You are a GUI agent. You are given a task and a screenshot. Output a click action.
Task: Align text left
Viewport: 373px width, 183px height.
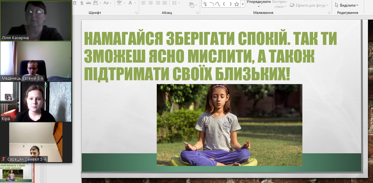(143, 3)
